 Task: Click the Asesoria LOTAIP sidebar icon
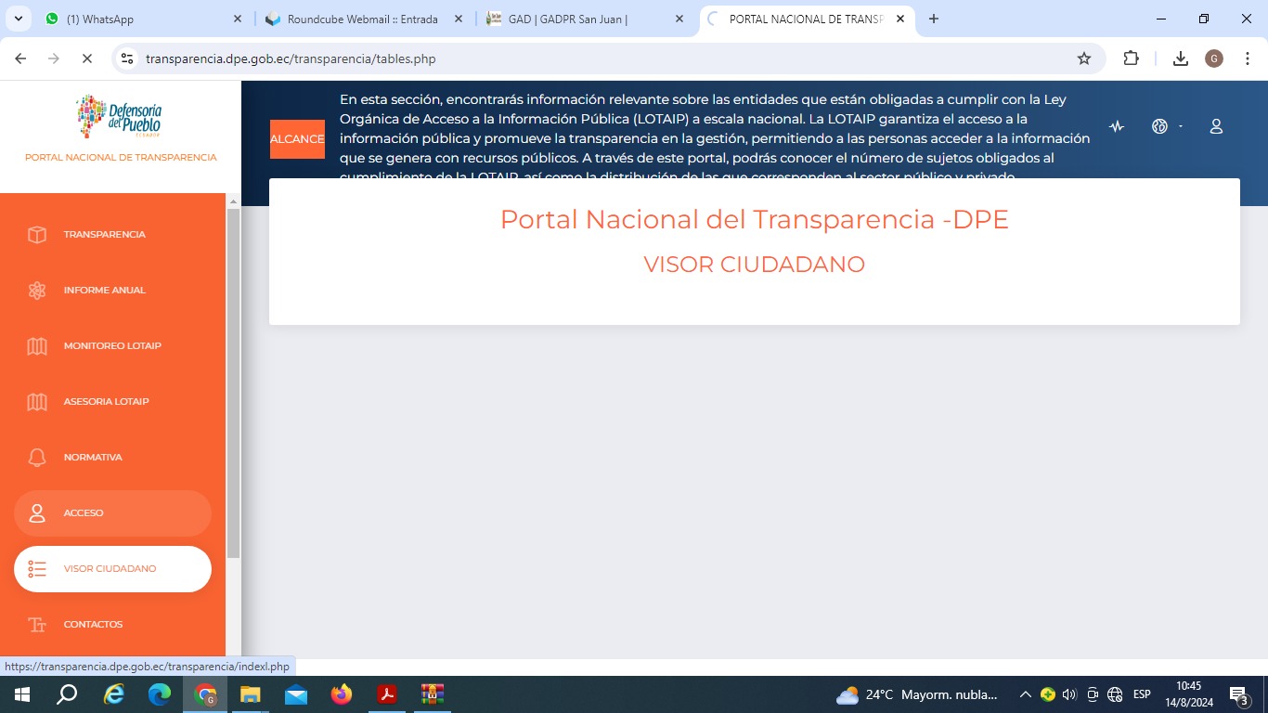[37, 402]
